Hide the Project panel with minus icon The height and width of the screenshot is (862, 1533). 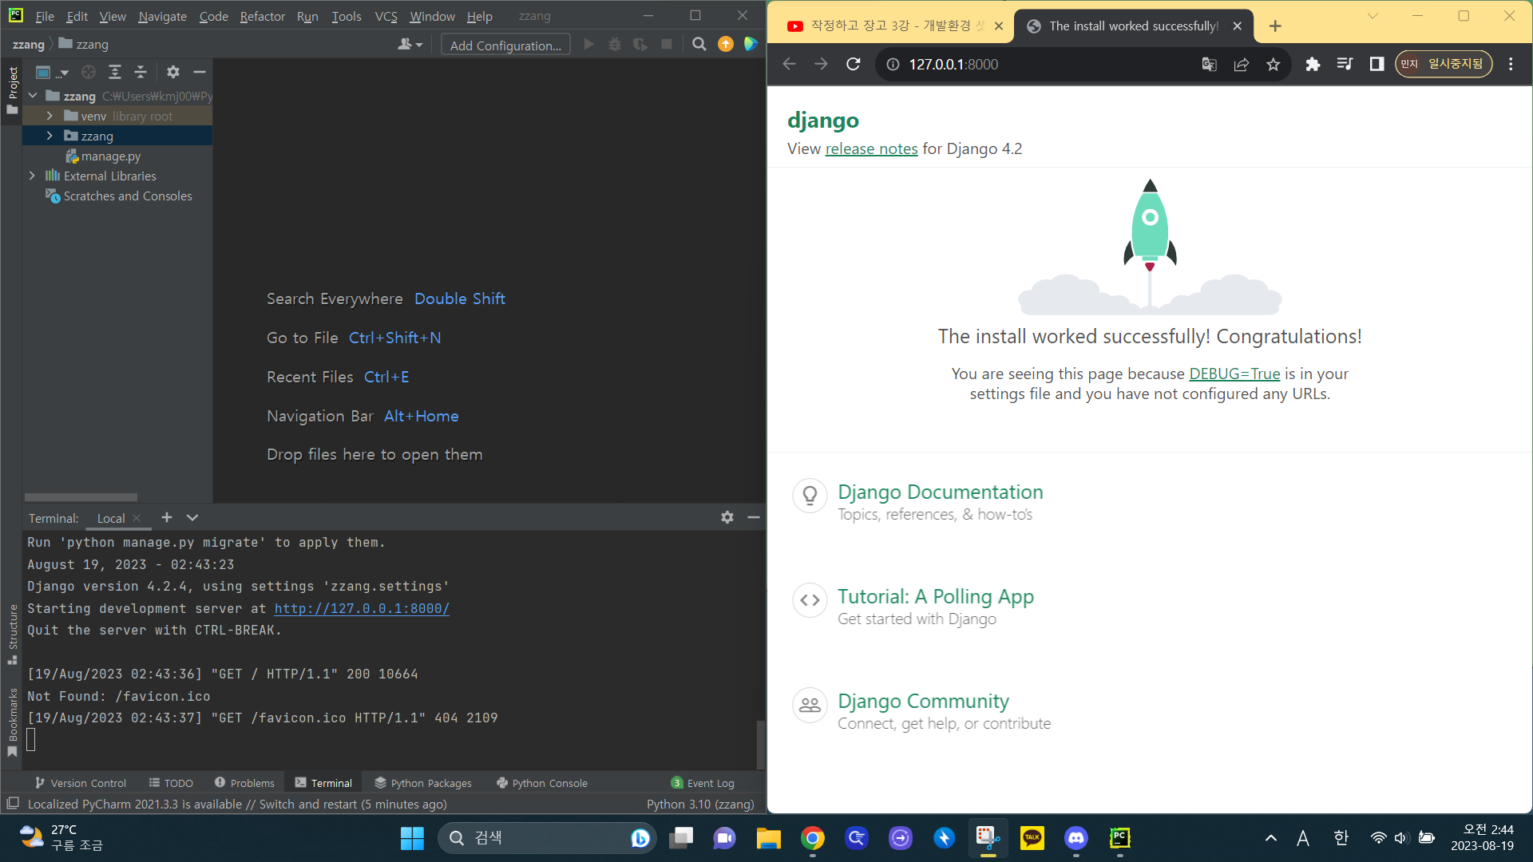coord(200,72)
